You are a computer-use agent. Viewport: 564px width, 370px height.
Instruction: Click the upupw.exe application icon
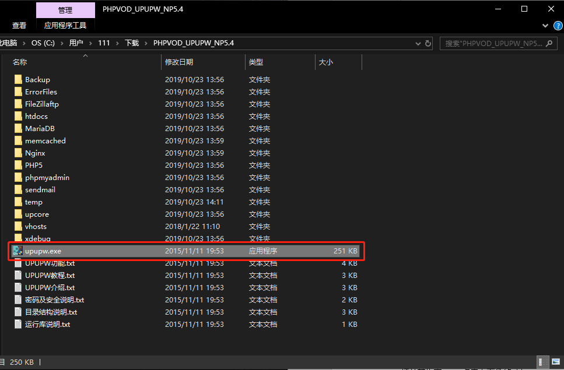pyautogui.click(x=18, y=251)
